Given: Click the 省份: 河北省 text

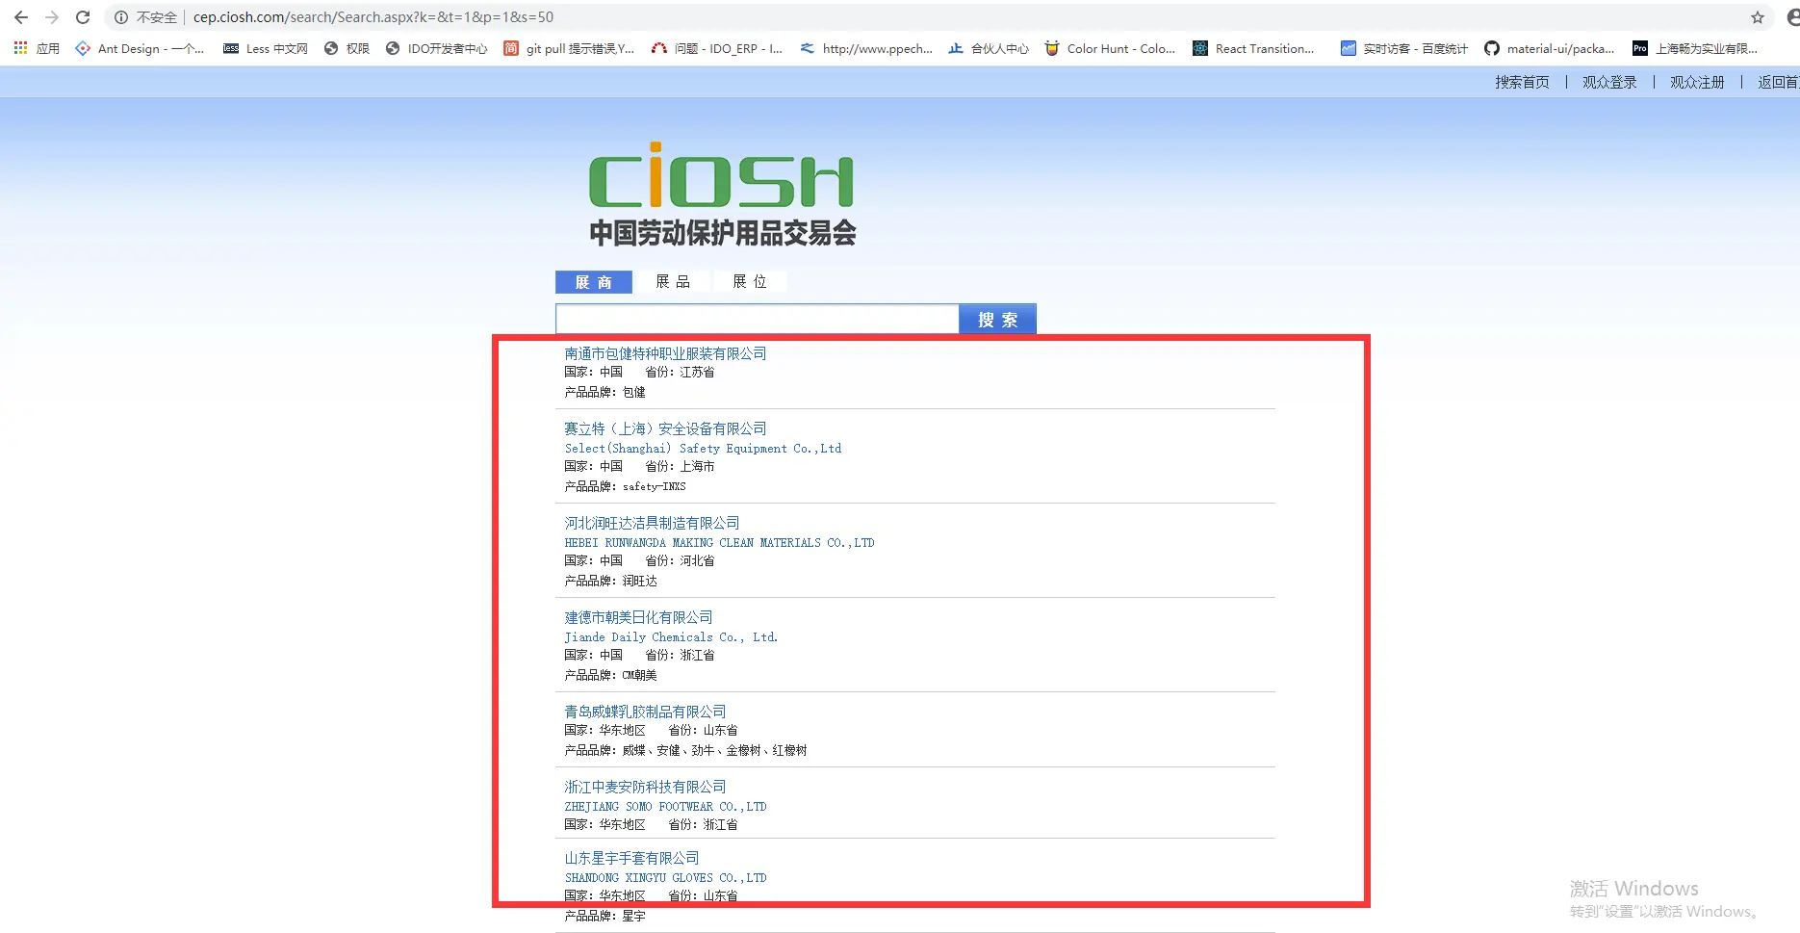Looking at the screenshot, I should pos(680,560).
